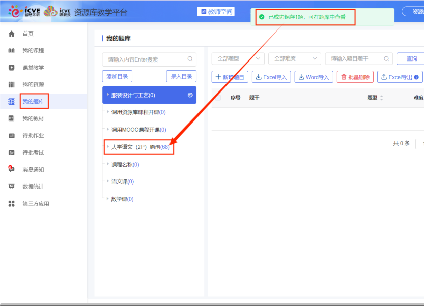Click the 我的课程 book icon
This screenshot has height=306, width=424.
[11, 51]
